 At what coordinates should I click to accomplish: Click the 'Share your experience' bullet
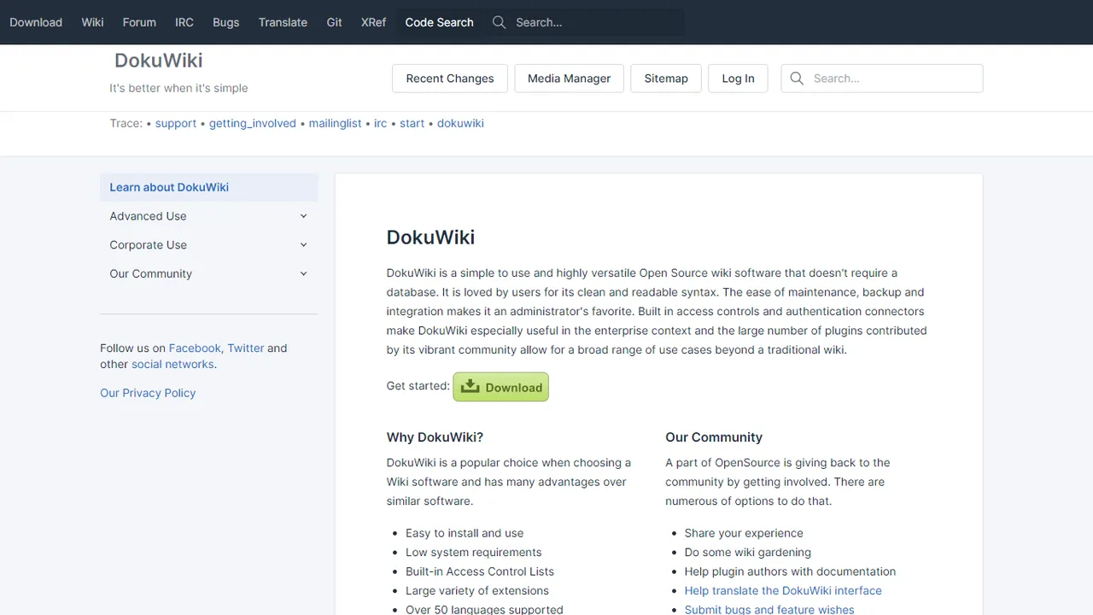744,533
